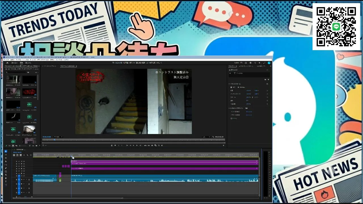Open the Quick Export share icon
Image resolution: width=363 pixels, height=204 pixels.
(246, 63)
